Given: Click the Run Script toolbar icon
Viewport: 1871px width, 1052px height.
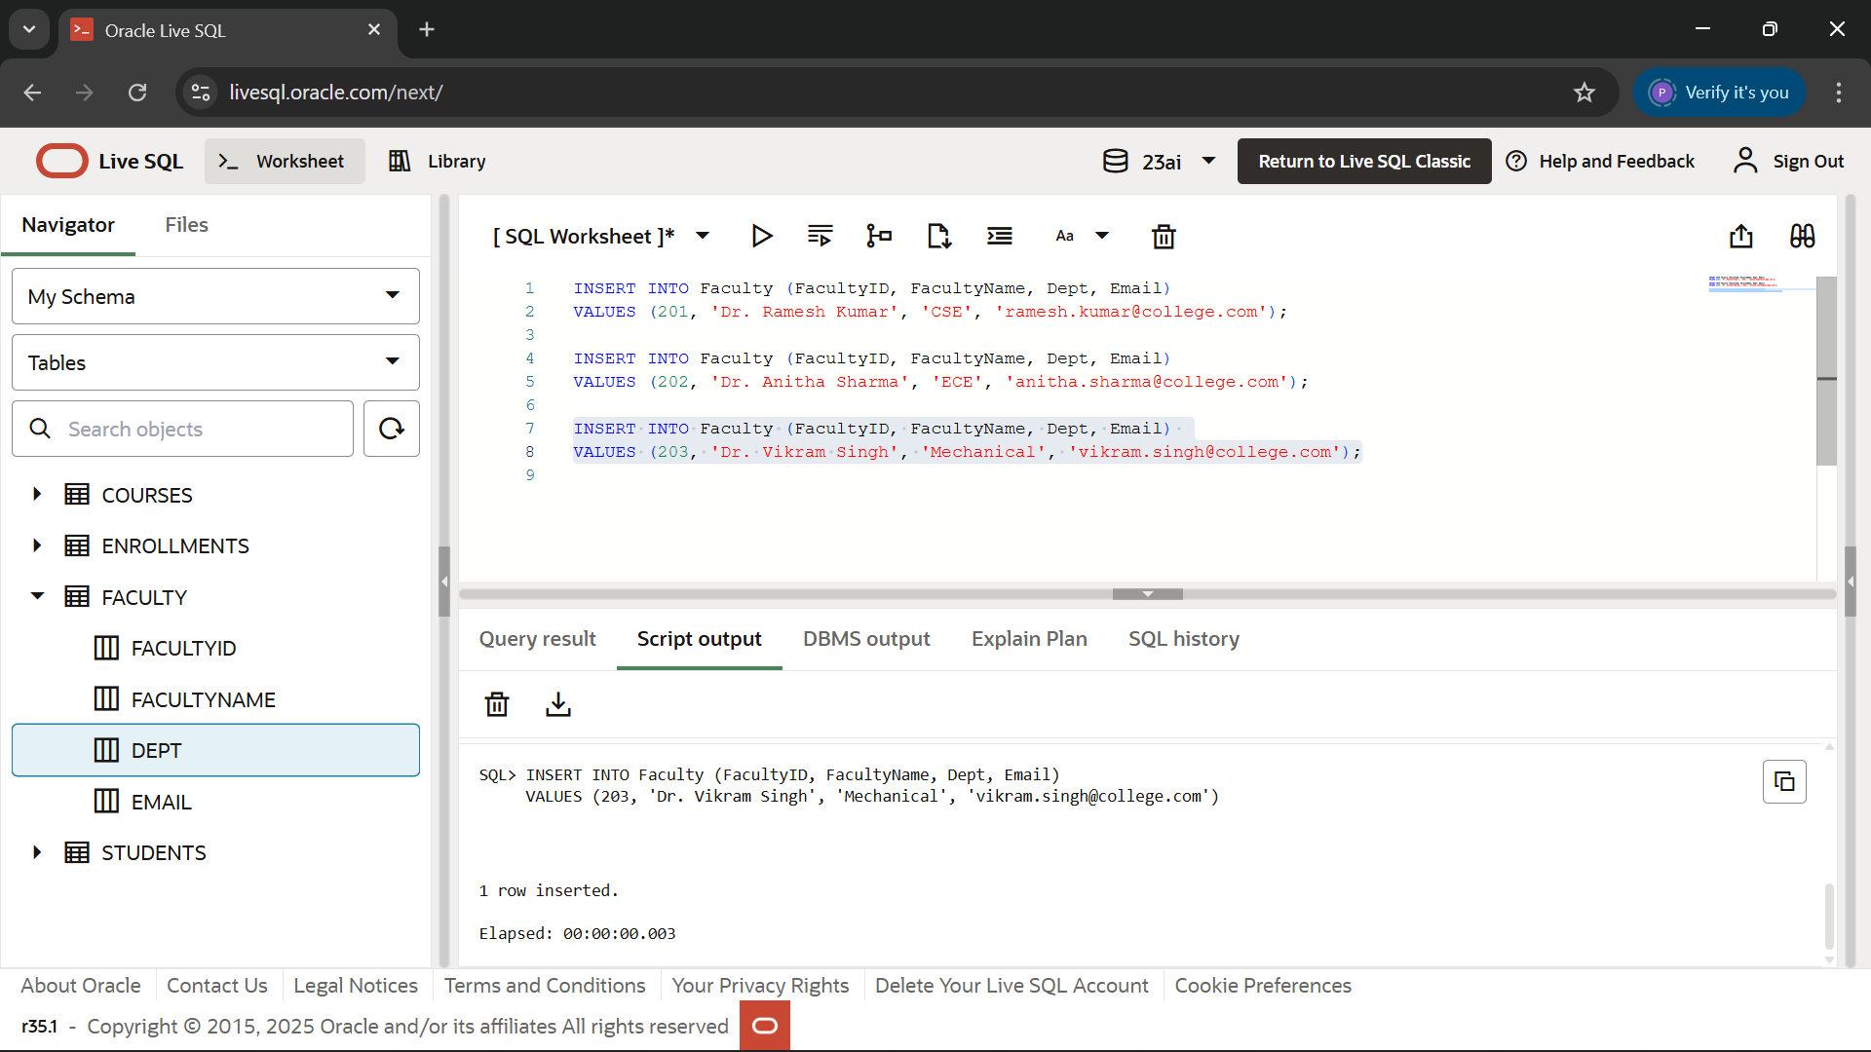Looking at the screenshot, I should pyautogui.click(x=820, y=236).
